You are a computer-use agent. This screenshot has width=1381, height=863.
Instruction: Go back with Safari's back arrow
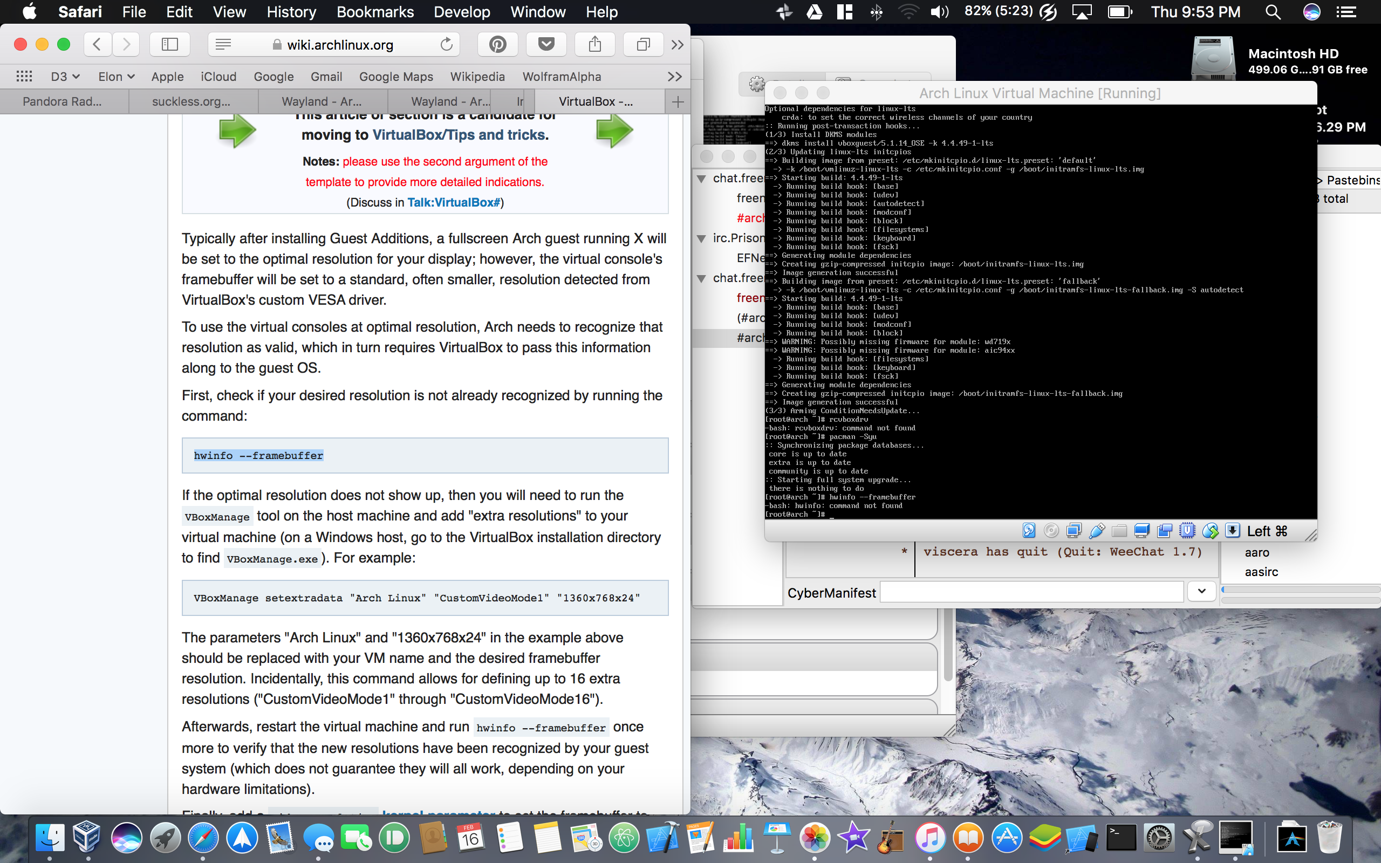click(98, 44)
